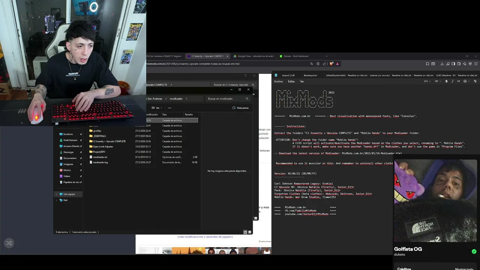Click the Notepad app icon in title bar
The height and width of the screenshot is (270, 480).
[276, 75]
